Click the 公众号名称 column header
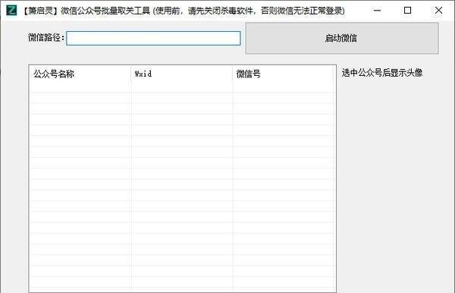The height and width of the screenshot is (293, 455). point(80,74)
